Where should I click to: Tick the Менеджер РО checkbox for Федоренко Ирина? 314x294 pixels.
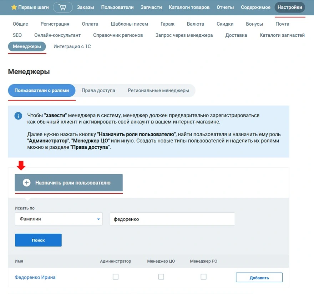coord(203,277)
